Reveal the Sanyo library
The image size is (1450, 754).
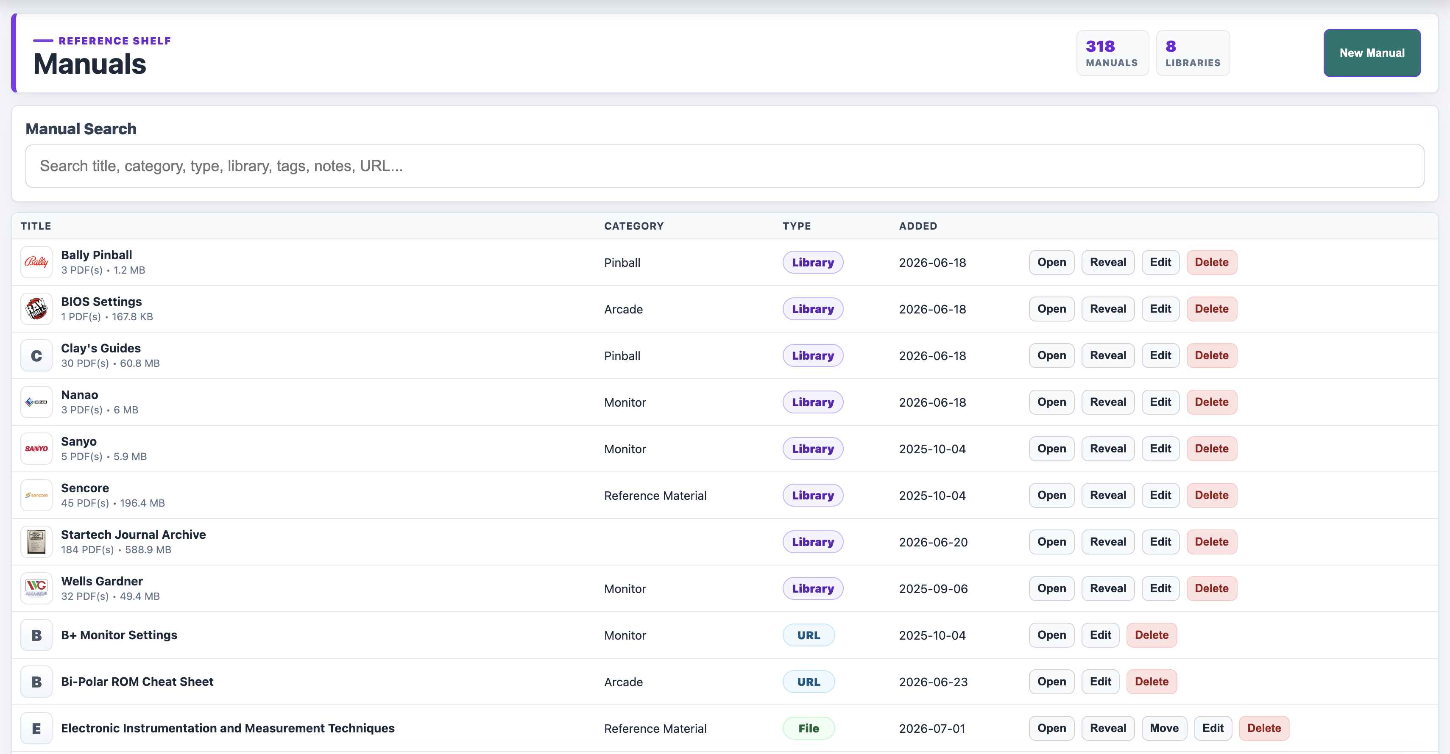click(1108, 449)
